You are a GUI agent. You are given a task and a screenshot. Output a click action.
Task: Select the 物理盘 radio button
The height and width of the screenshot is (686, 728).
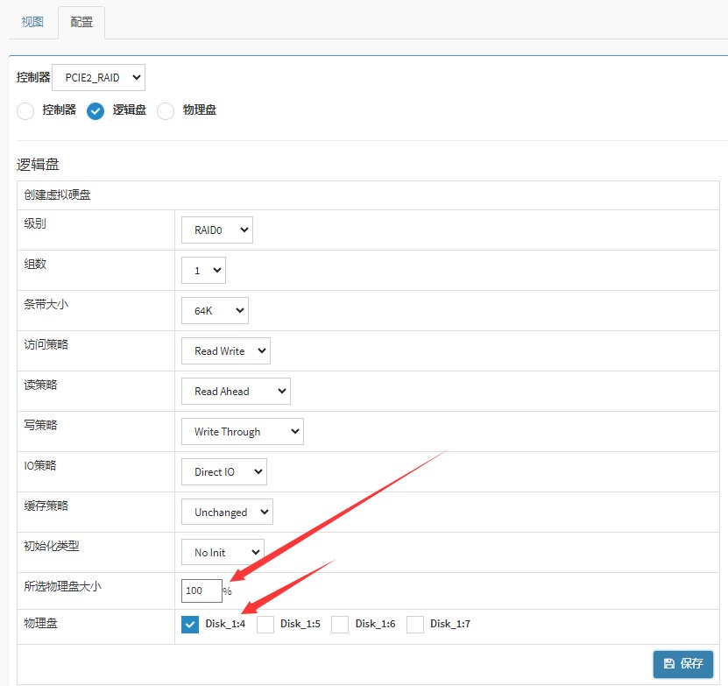(x=166, y=111)
